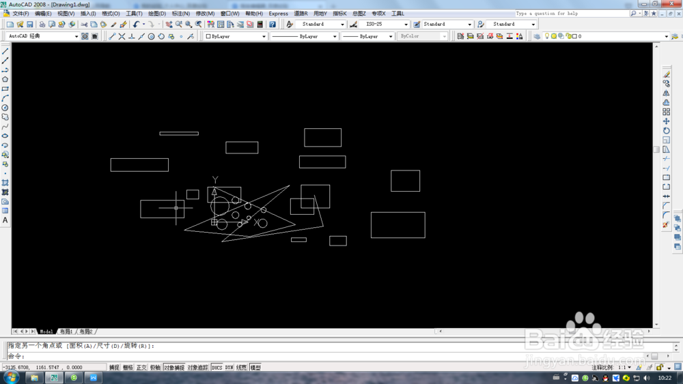Select the Array modify tool
The height and width of the screenshot is (384, 683).
pyautogui.click(x=667, y=112)
